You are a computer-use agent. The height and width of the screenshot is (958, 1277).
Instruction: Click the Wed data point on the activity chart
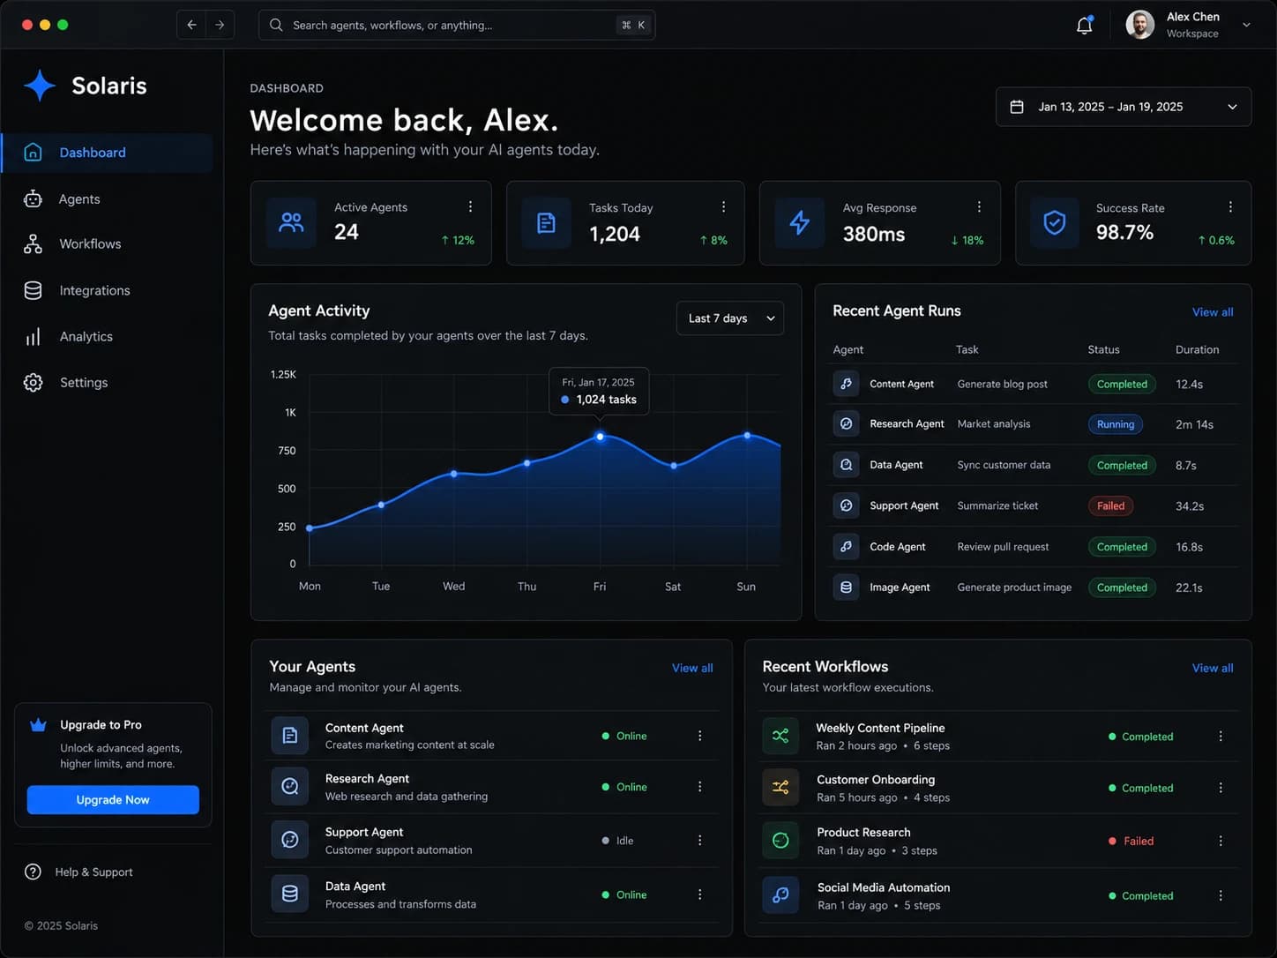[454, 474]
